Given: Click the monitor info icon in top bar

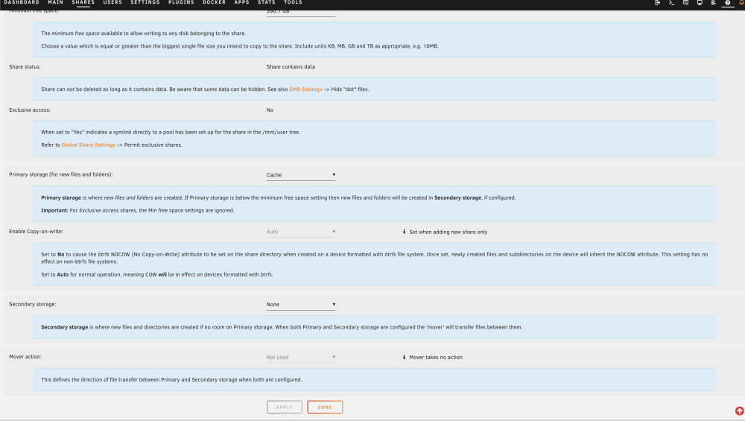Looking at the screenshot, I should point(700,3).
